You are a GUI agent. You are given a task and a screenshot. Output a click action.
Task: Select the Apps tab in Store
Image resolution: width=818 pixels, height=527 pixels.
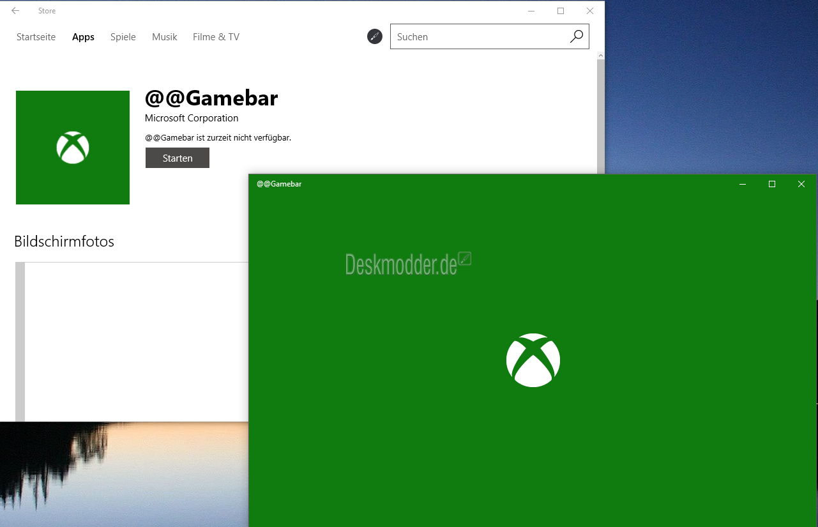click(83, 37)
